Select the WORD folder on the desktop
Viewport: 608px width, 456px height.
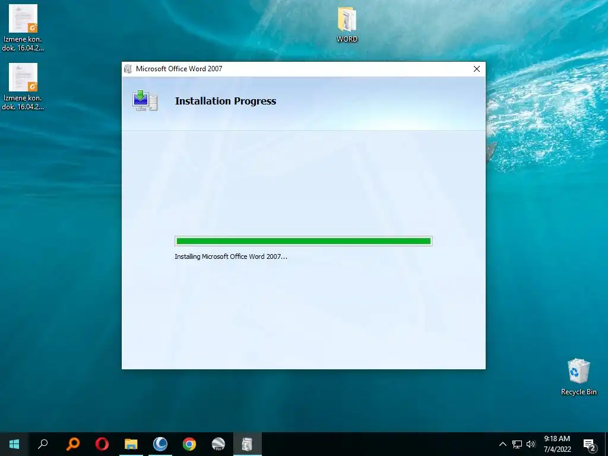[347, 25]
